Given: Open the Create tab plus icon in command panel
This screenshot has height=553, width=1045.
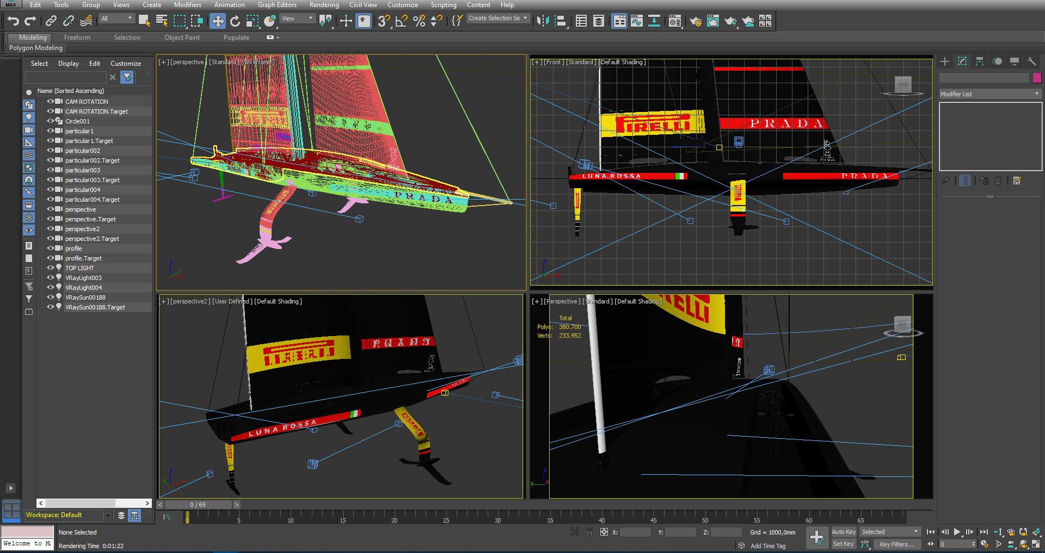Looking at the screenshot, I should click(945, 61).
